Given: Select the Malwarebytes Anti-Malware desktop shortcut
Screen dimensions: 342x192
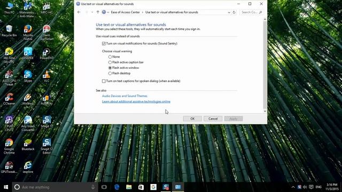Looking at the screenshot, I should pos(28,10).
